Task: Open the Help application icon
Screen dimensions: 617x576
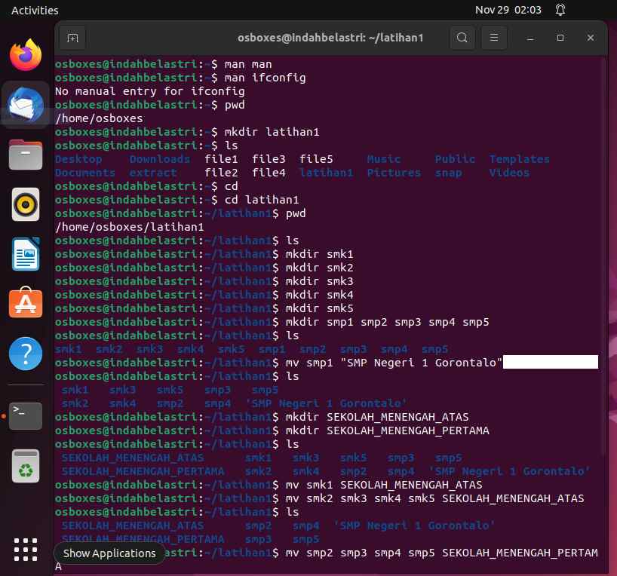Action: click(x=26, y=354)
